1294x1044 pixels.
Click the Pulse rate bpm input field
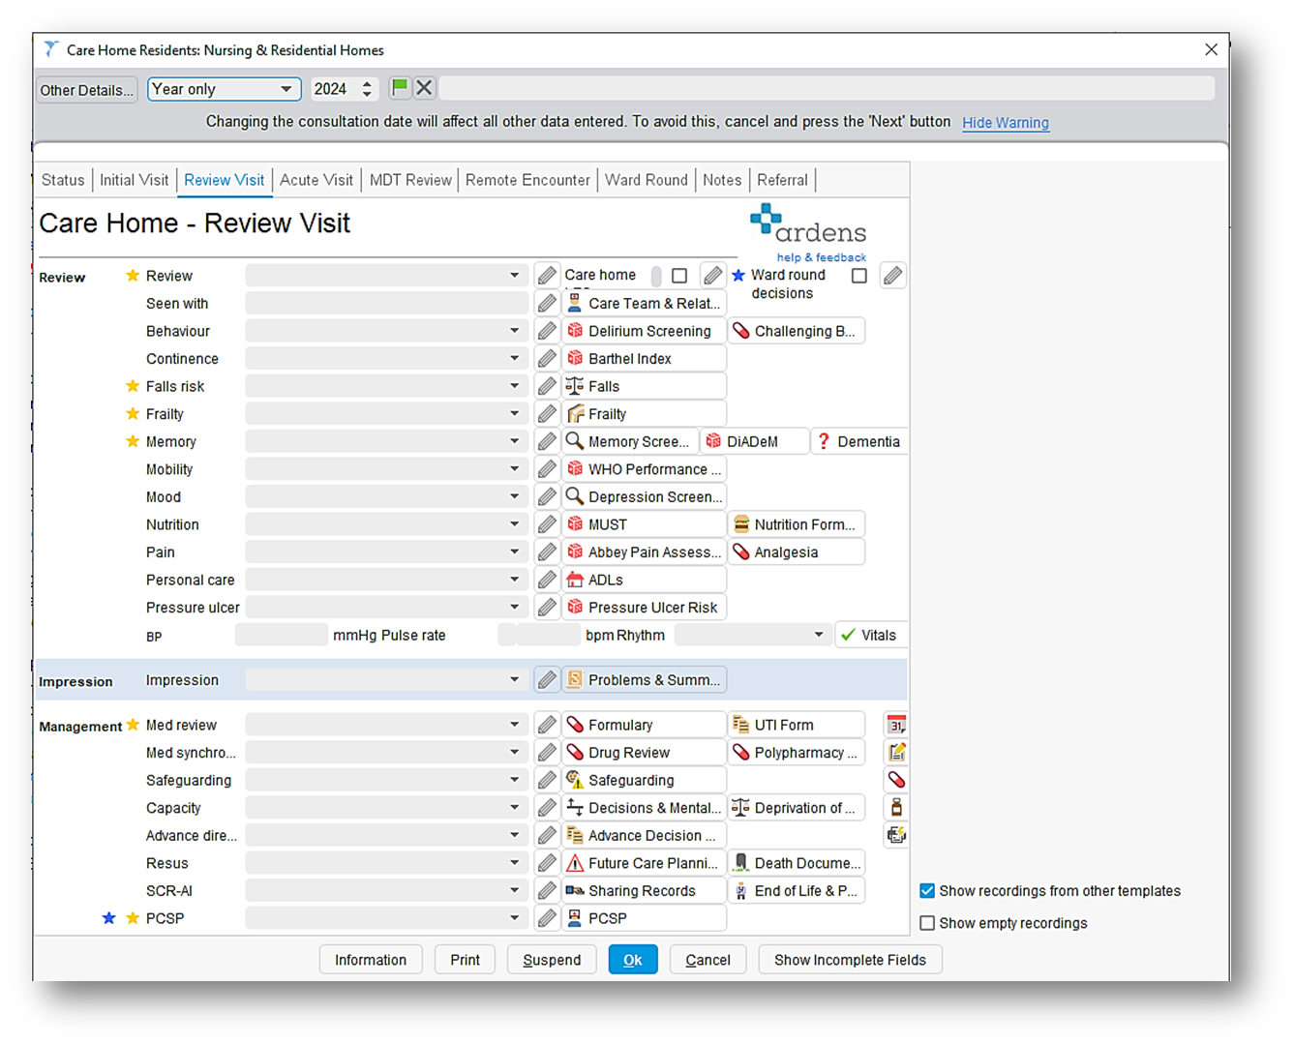(x=548, y=636)
